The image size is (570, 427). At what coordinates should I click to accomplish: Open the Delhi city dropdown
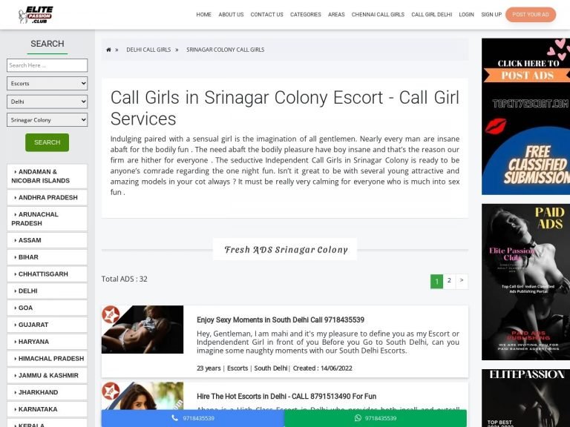pos(47,102)
